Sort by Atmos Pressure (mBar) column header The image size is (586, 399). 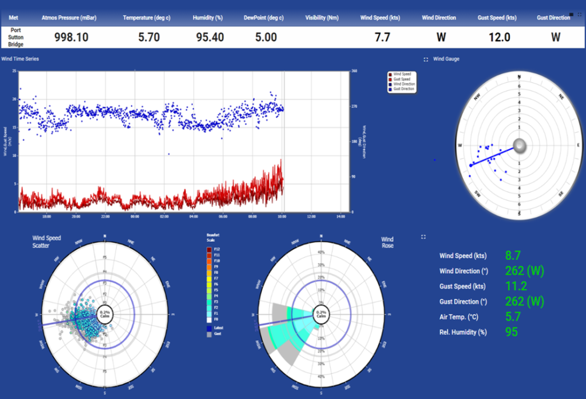pos(69,18)
